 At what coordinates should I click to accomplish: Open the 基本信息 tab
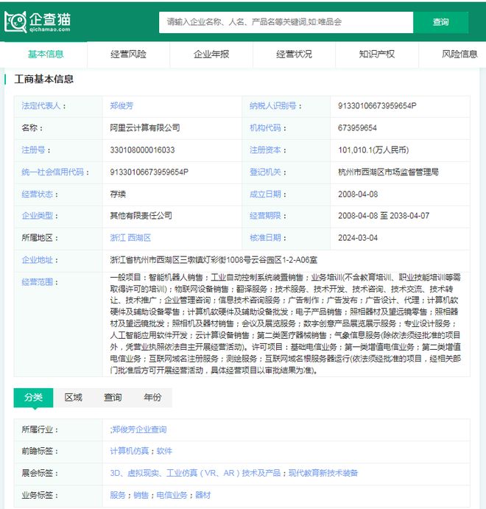pyautogui.click(x=46, y=55)
